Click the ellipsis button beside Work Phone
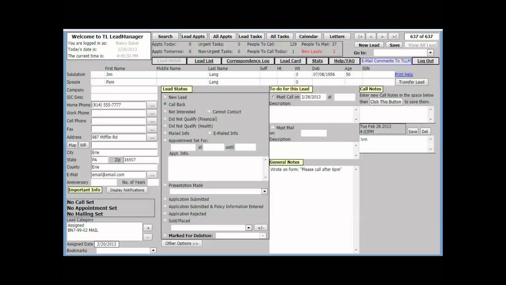Screen dimensions: 506x285 pyautogui.click(x=152, y=113)
